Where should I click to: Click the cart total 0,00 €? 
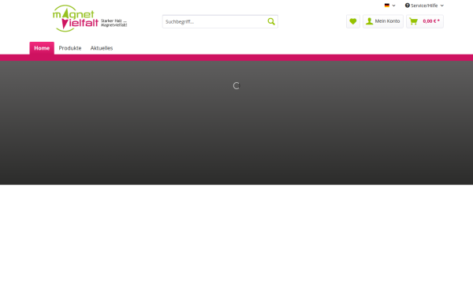tap(431, 21)
